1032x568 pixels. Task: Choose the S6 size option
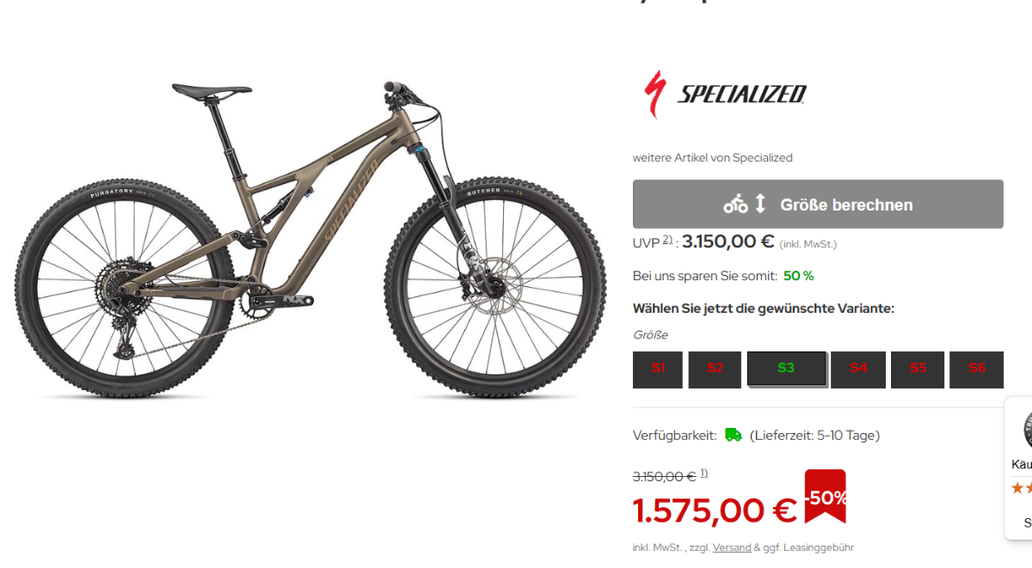(977, 370)
